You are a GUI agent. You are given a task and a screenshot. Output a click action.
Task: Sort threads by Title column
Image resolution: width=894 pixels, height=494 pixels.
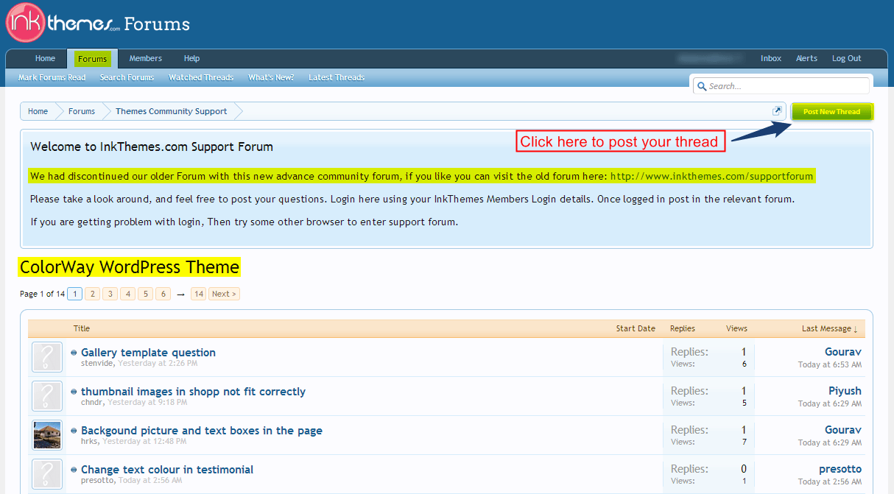coord(82,328)
